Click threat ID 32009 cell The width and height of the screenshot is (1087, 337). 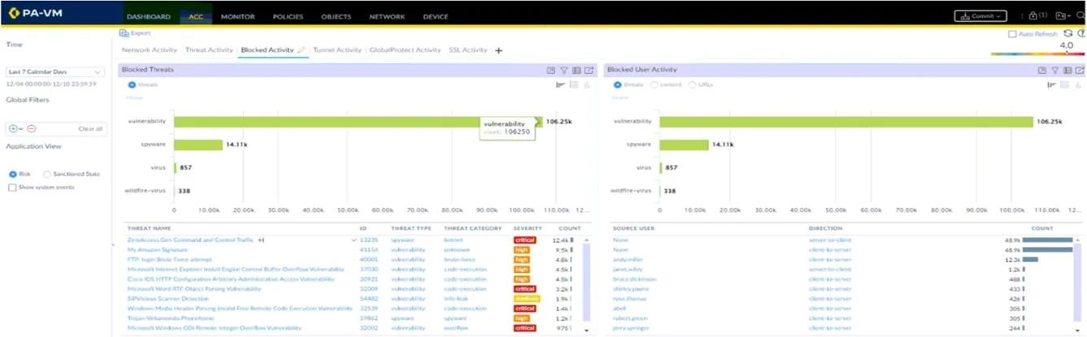[369, 289]
